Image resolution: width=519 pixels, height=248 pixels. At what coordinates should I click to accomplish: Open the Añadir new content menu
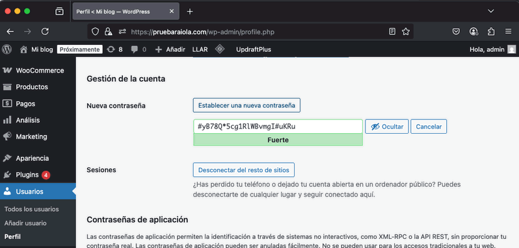170,49
